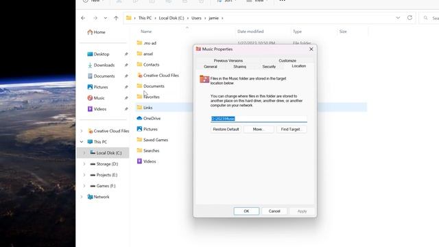Click the Find Target button
This screenshot has height=247, width=439.
291,130
